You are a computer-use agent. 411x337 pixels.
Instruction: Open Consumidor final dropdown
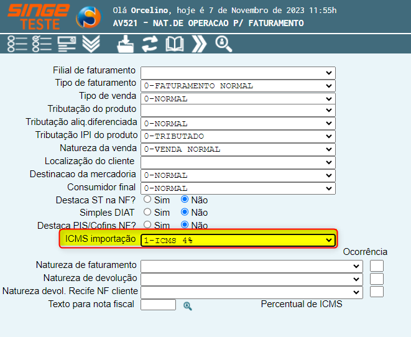tap(238, 188)
